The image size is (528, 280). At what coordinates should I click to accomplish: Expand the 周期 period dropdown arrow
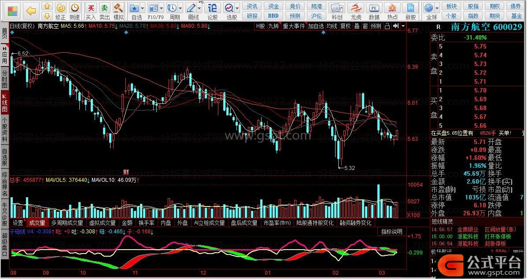(x=181, y=8)
